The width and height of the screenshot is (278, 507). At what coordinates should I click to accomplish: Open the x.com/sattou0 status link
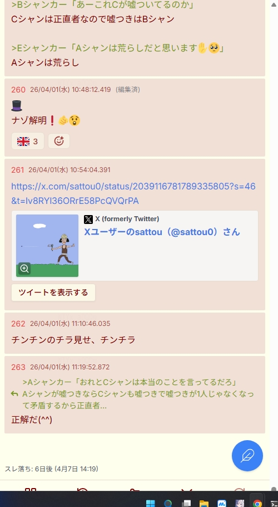tap(133, 193)
